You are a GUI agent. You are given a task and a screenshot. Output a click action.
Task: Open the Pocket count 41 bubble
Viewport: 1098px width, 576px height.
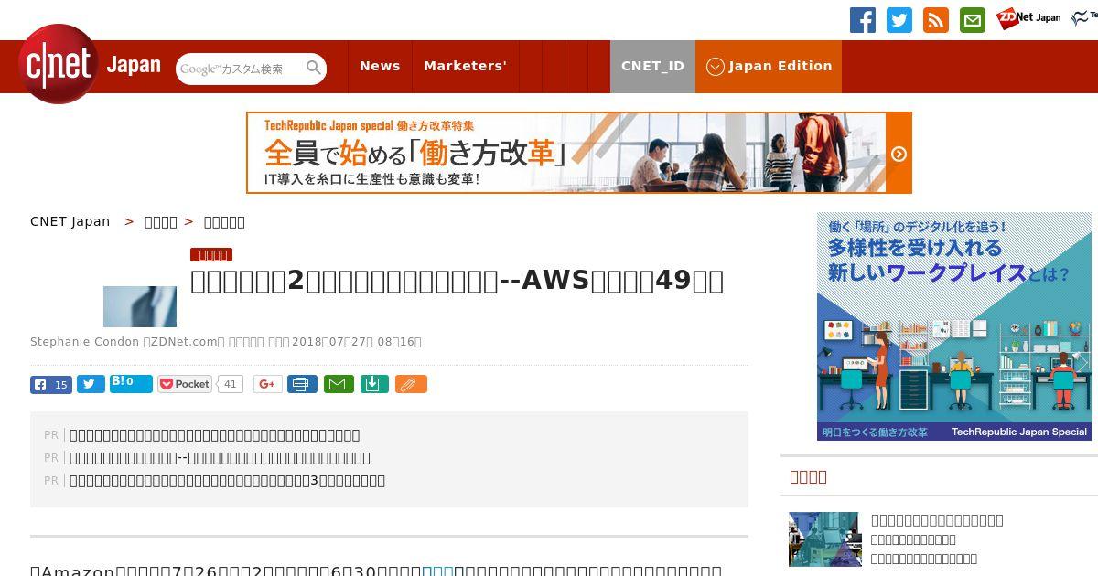pos(230,384)
